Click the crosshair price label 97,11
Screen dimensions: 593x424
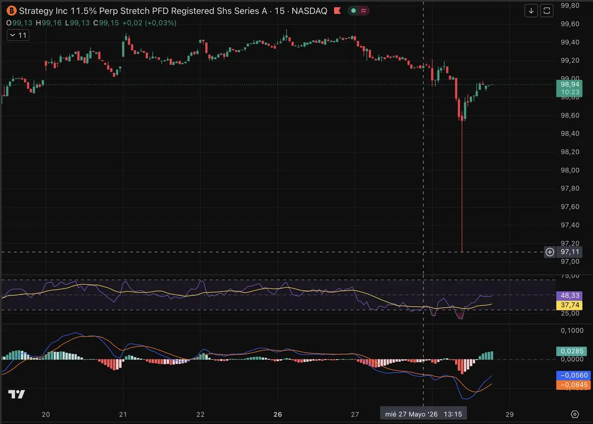[x=569, y=252]
